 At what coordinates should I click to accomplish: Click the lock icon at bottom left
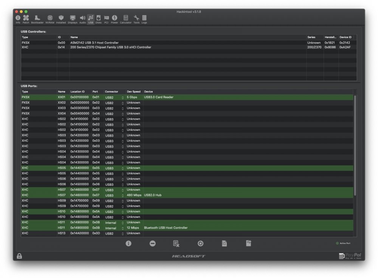pyautogui.click(x=19, y=256)
